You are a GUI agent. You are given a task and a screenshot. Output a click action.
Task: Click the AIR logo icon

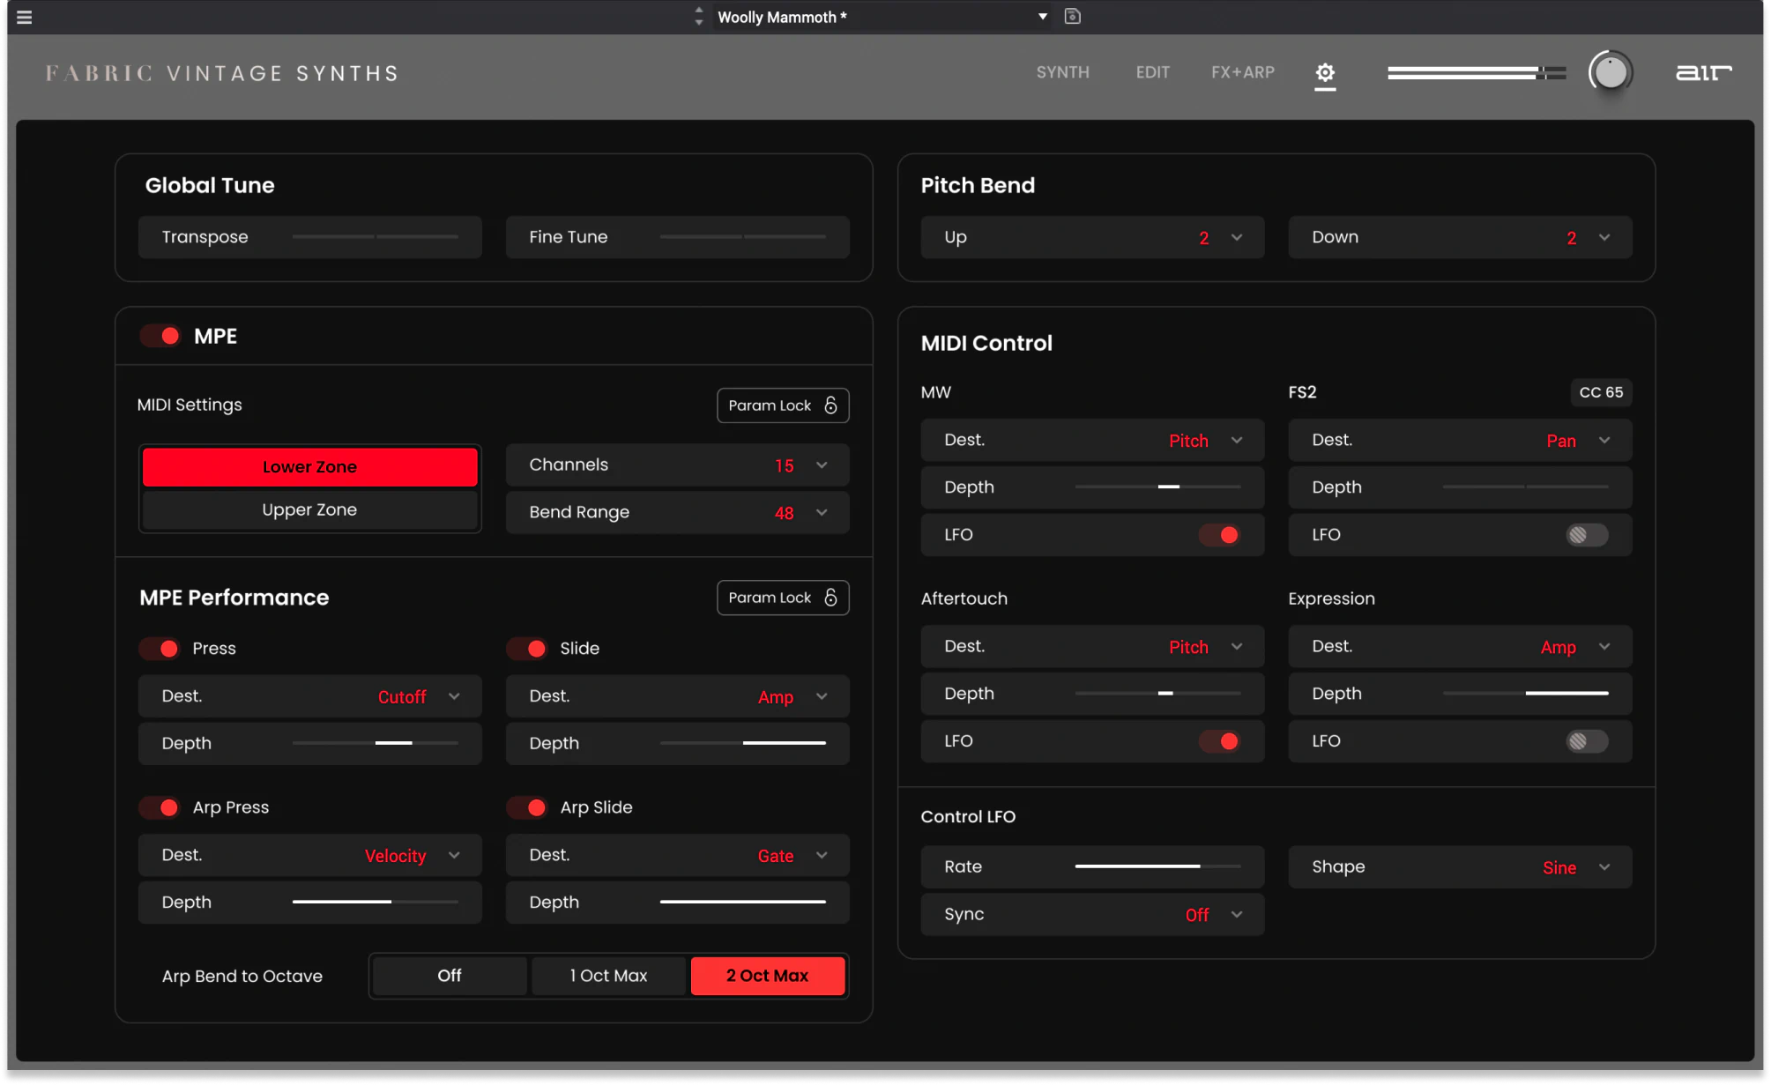click(x=1703, y=73)
